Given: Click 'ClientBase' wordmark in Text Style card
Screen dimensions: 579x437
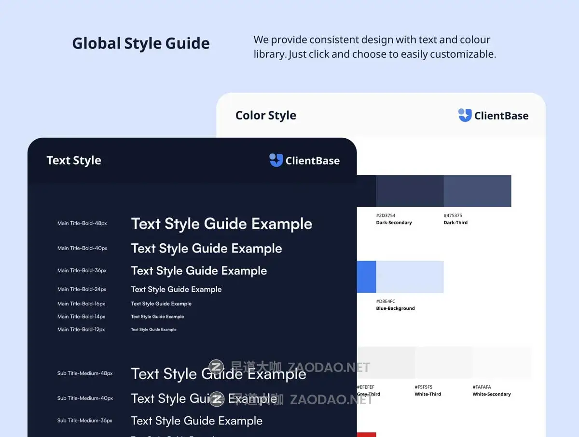Looking at the screenshot, I should pyautogui.click(x=313, y=161).
